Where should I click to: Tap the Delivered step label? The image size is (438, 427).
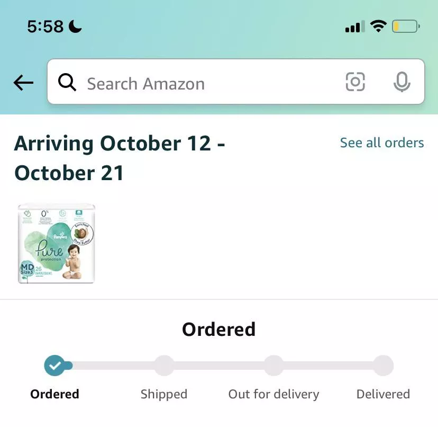pos(383,394)
